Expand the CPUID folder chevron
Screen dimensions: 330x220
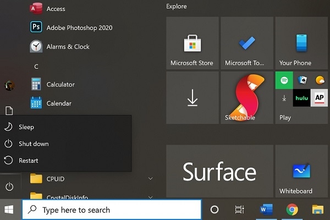coord(150,179)
